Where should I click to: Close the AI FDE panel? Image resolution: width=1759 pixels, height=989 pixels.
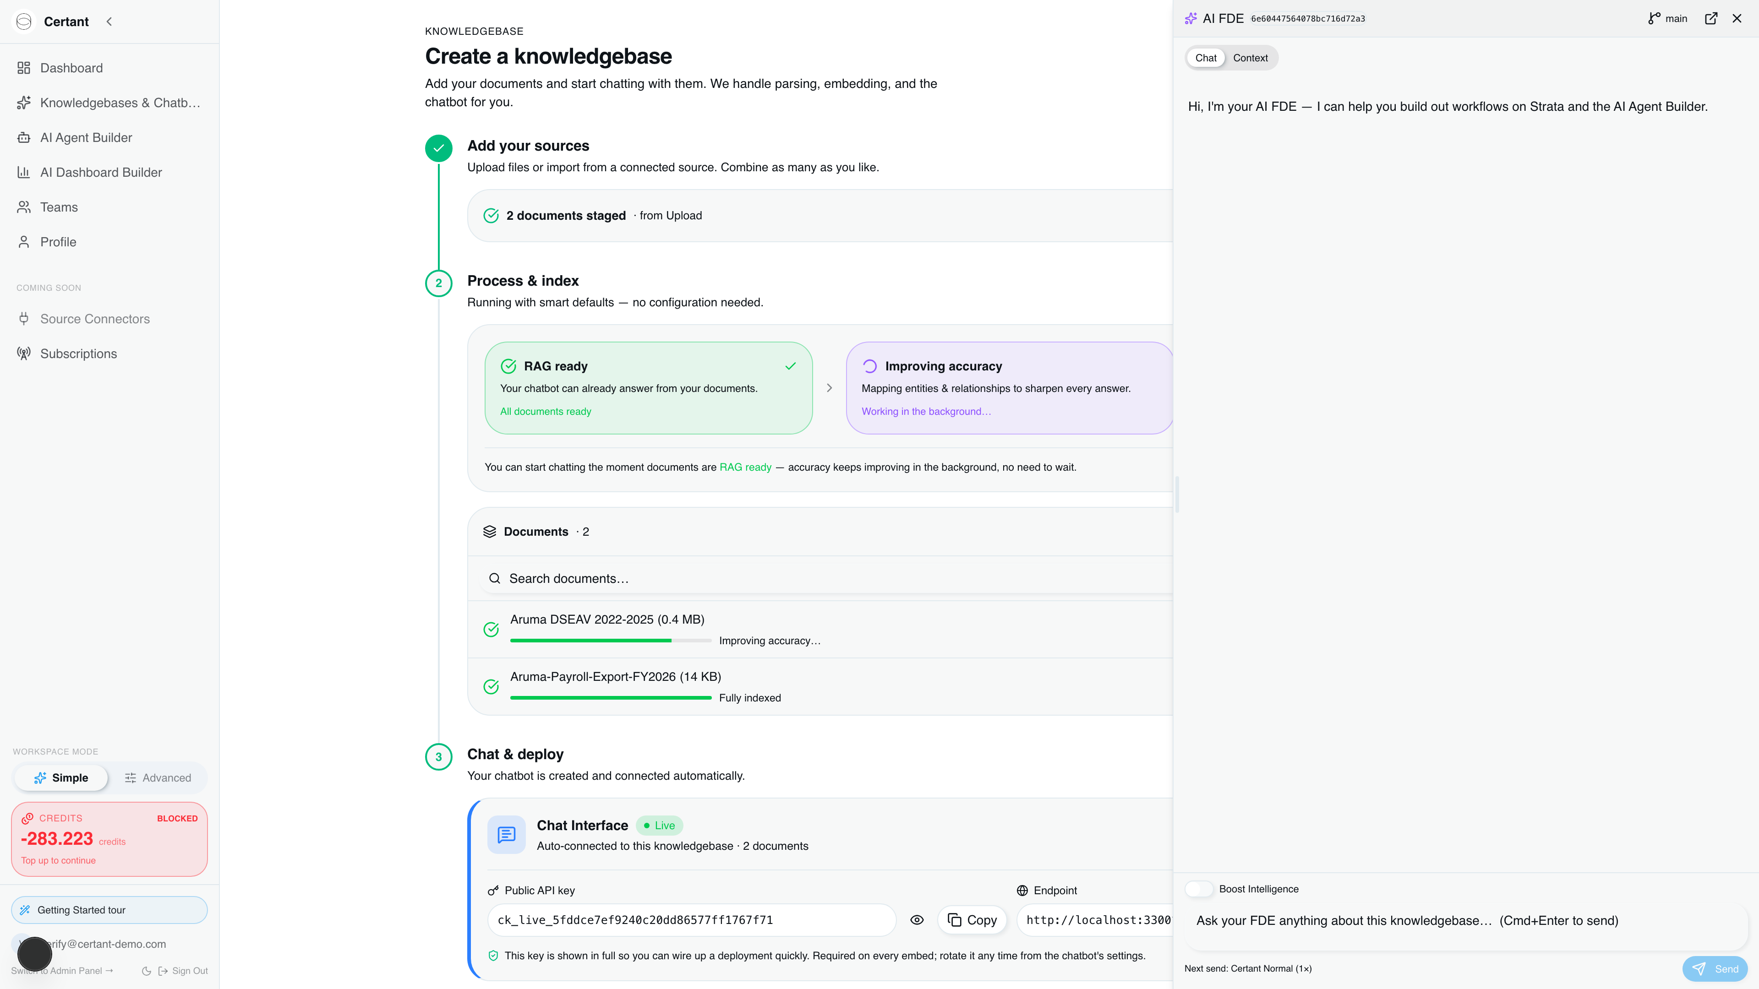coord(1737,18)
